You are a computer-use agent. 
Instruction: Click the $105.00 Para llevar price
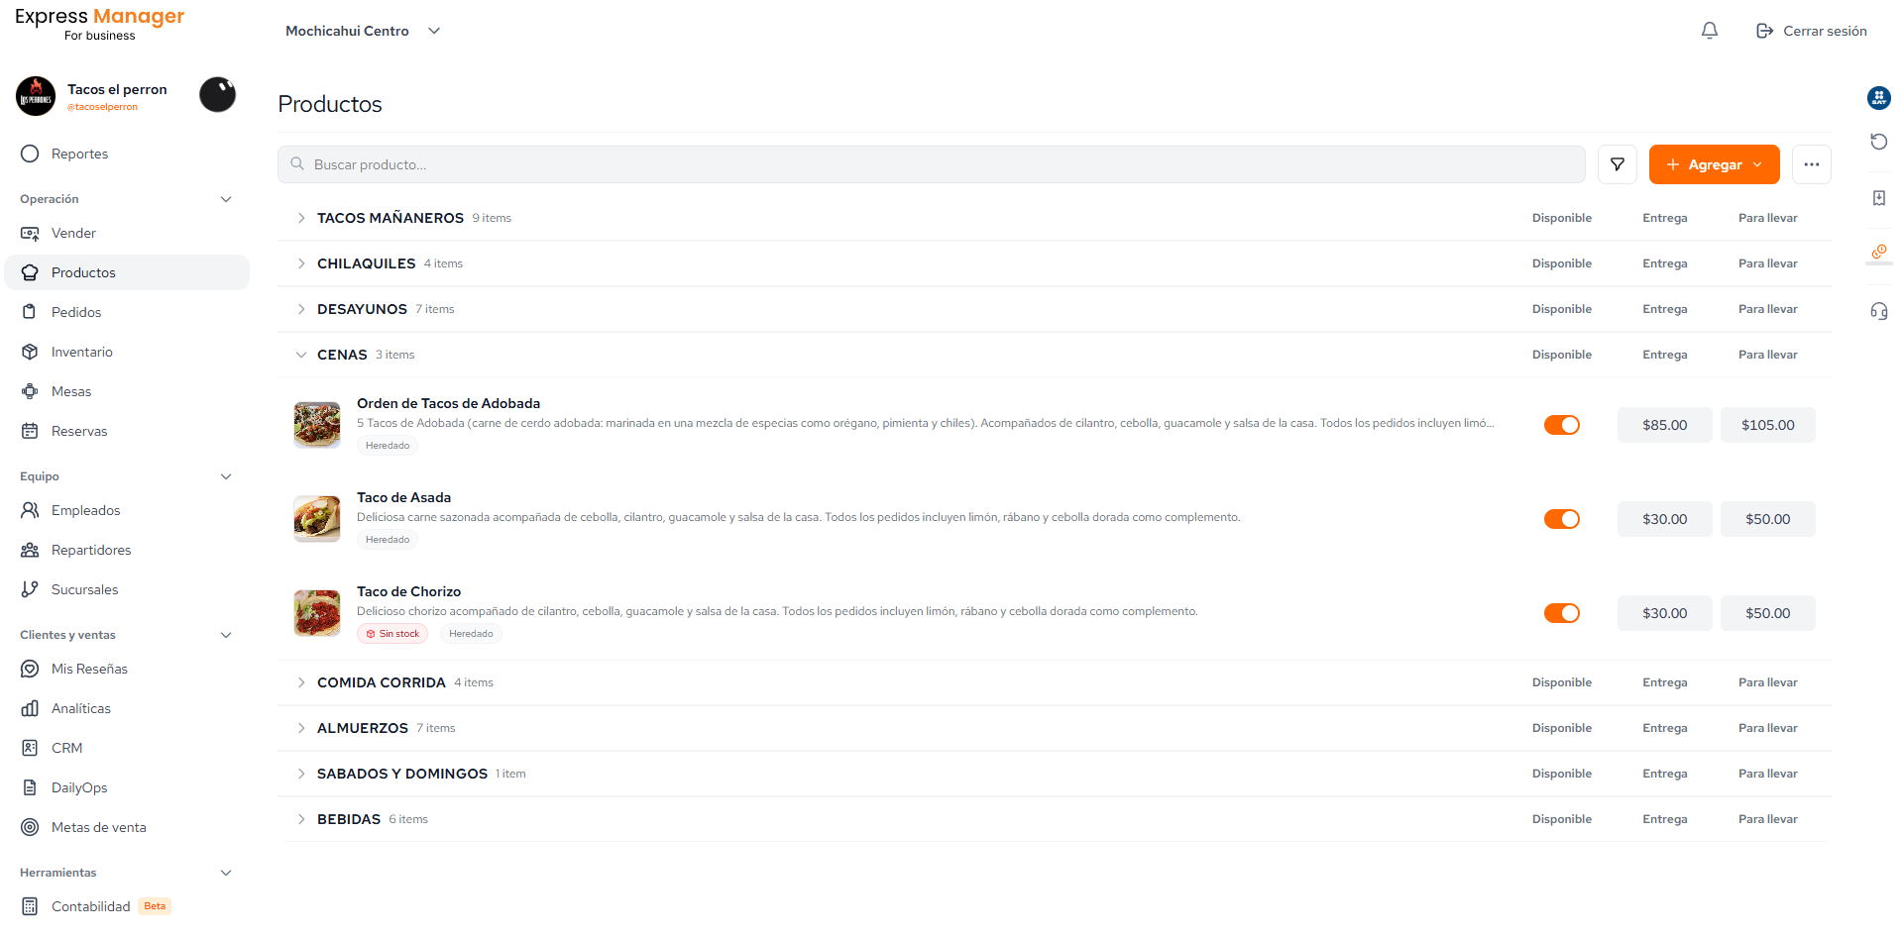click(1767, 425)
